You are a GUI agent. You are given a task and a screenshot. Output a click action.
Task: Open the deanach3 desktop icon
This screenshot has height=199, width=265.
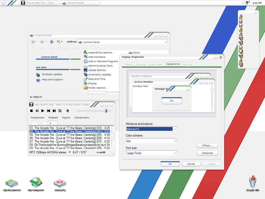click(60, 185)
